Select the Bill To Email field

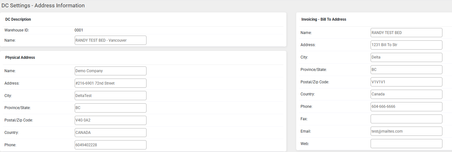pyautogui.click(x=406, y=131)
